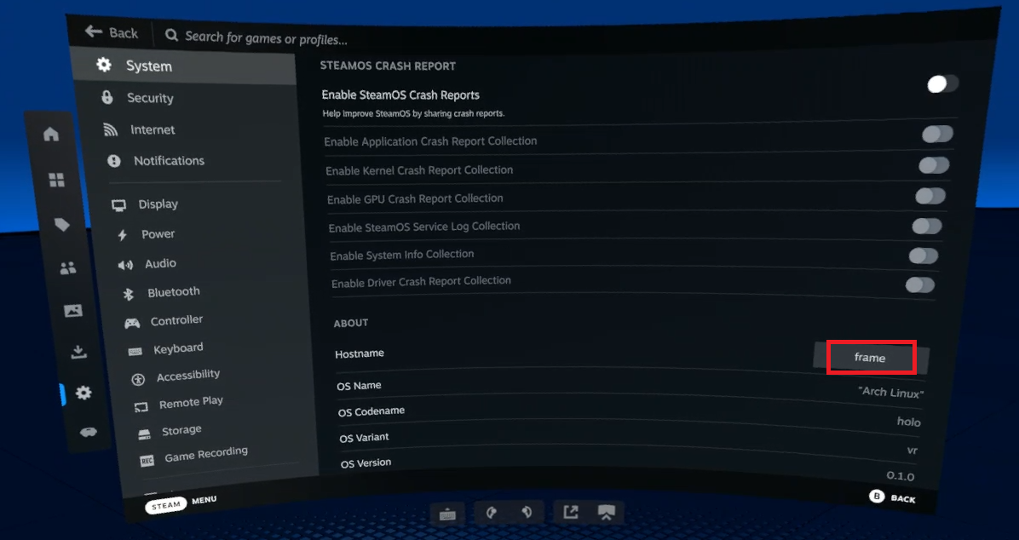Open the Media screenshots icon in the dock
This screenshot has width=1019, height=540.
[73, 311]
